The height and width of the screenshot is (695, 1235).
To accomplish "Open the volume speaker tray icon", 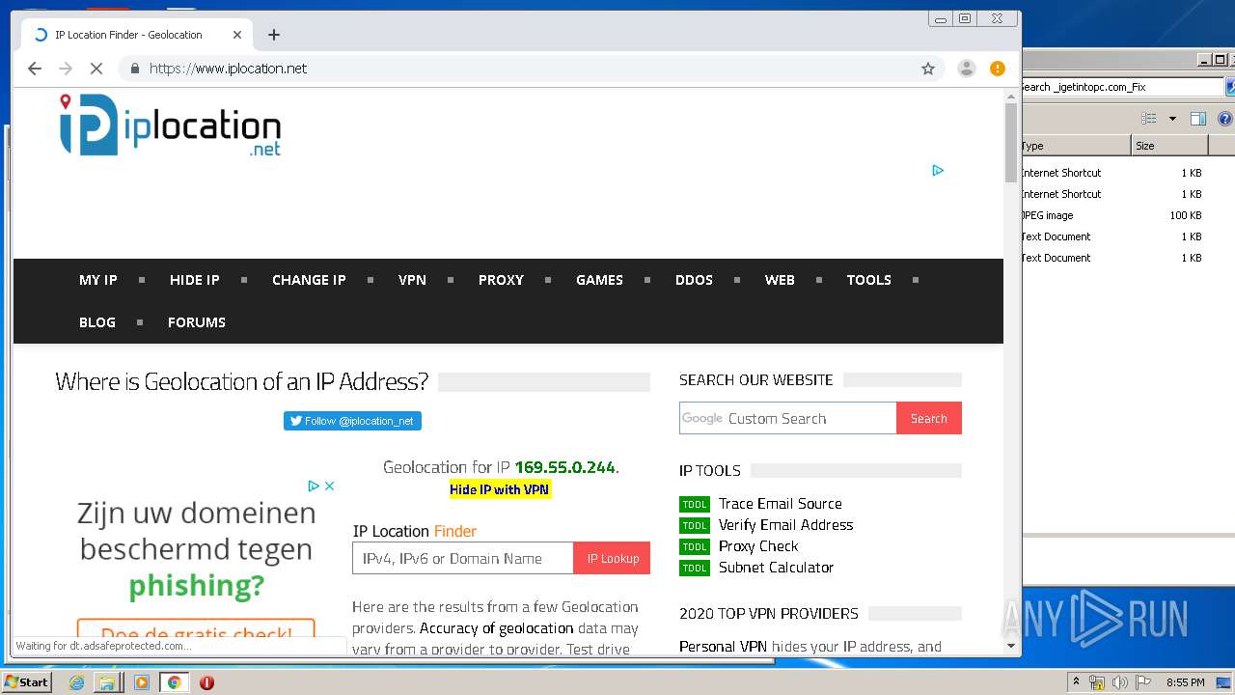I will (x=1119, y=682).
